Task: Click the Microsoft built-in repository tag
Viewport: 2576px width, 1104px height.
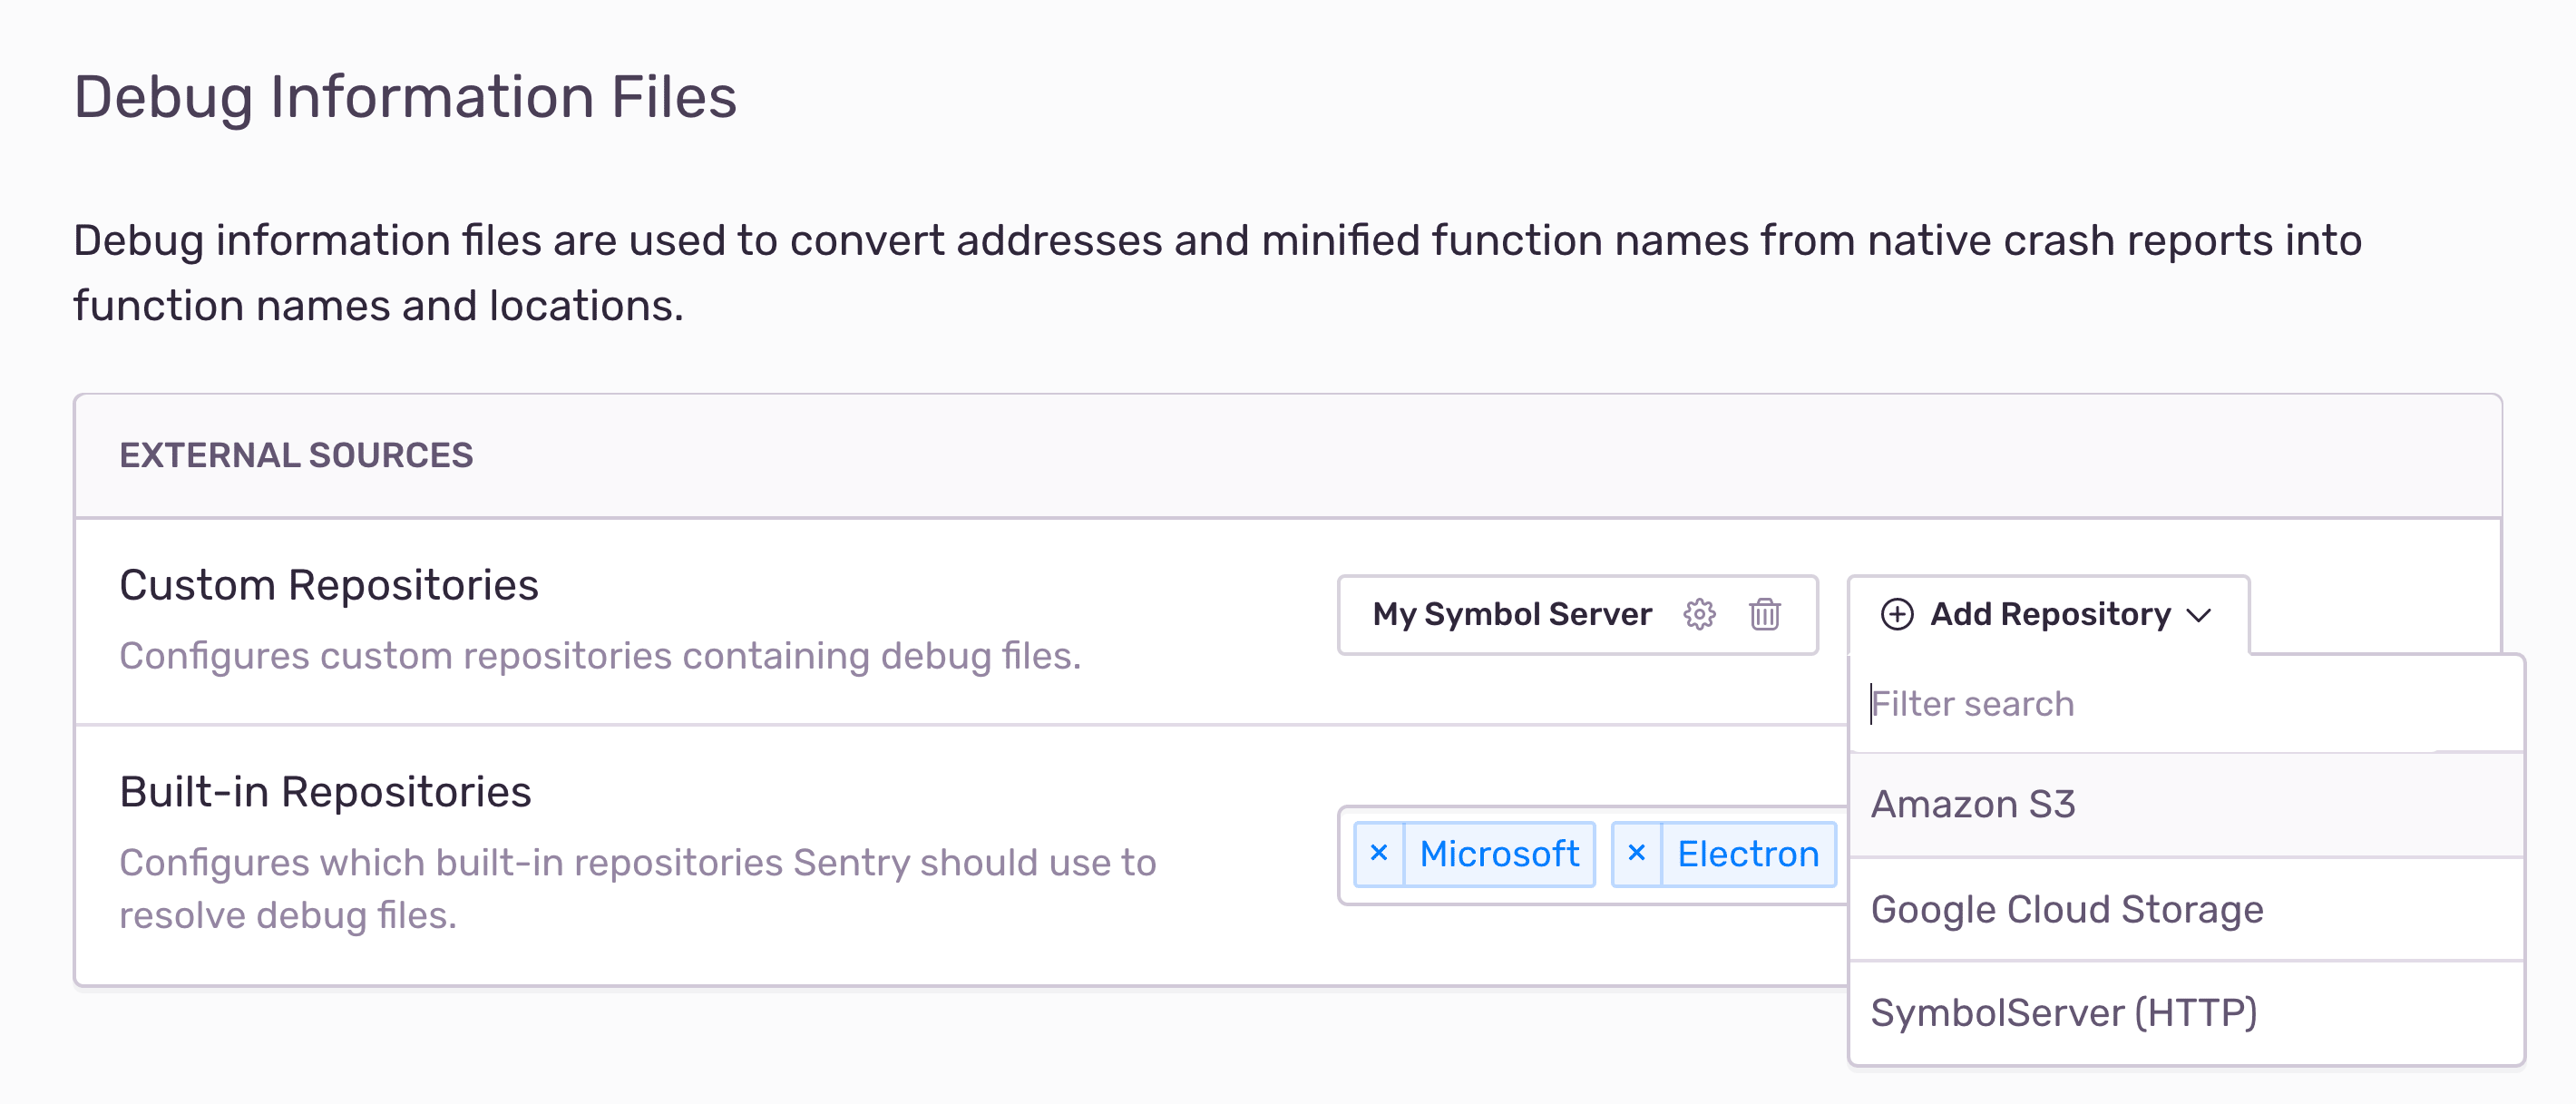Action: [x=1499, y=854]
